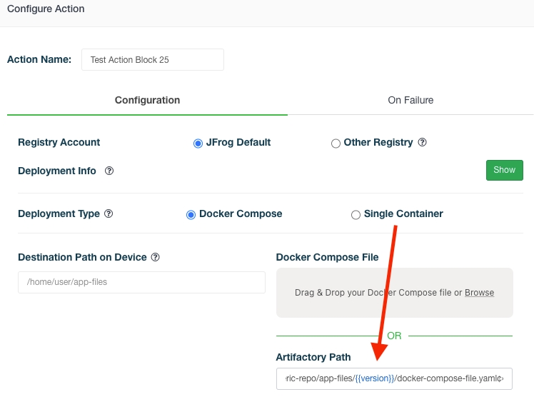Image resolution: width=534 pixels, height=397 pixels.
Task: Click the Deployment Info help icon
Action: tap(109, 171)
